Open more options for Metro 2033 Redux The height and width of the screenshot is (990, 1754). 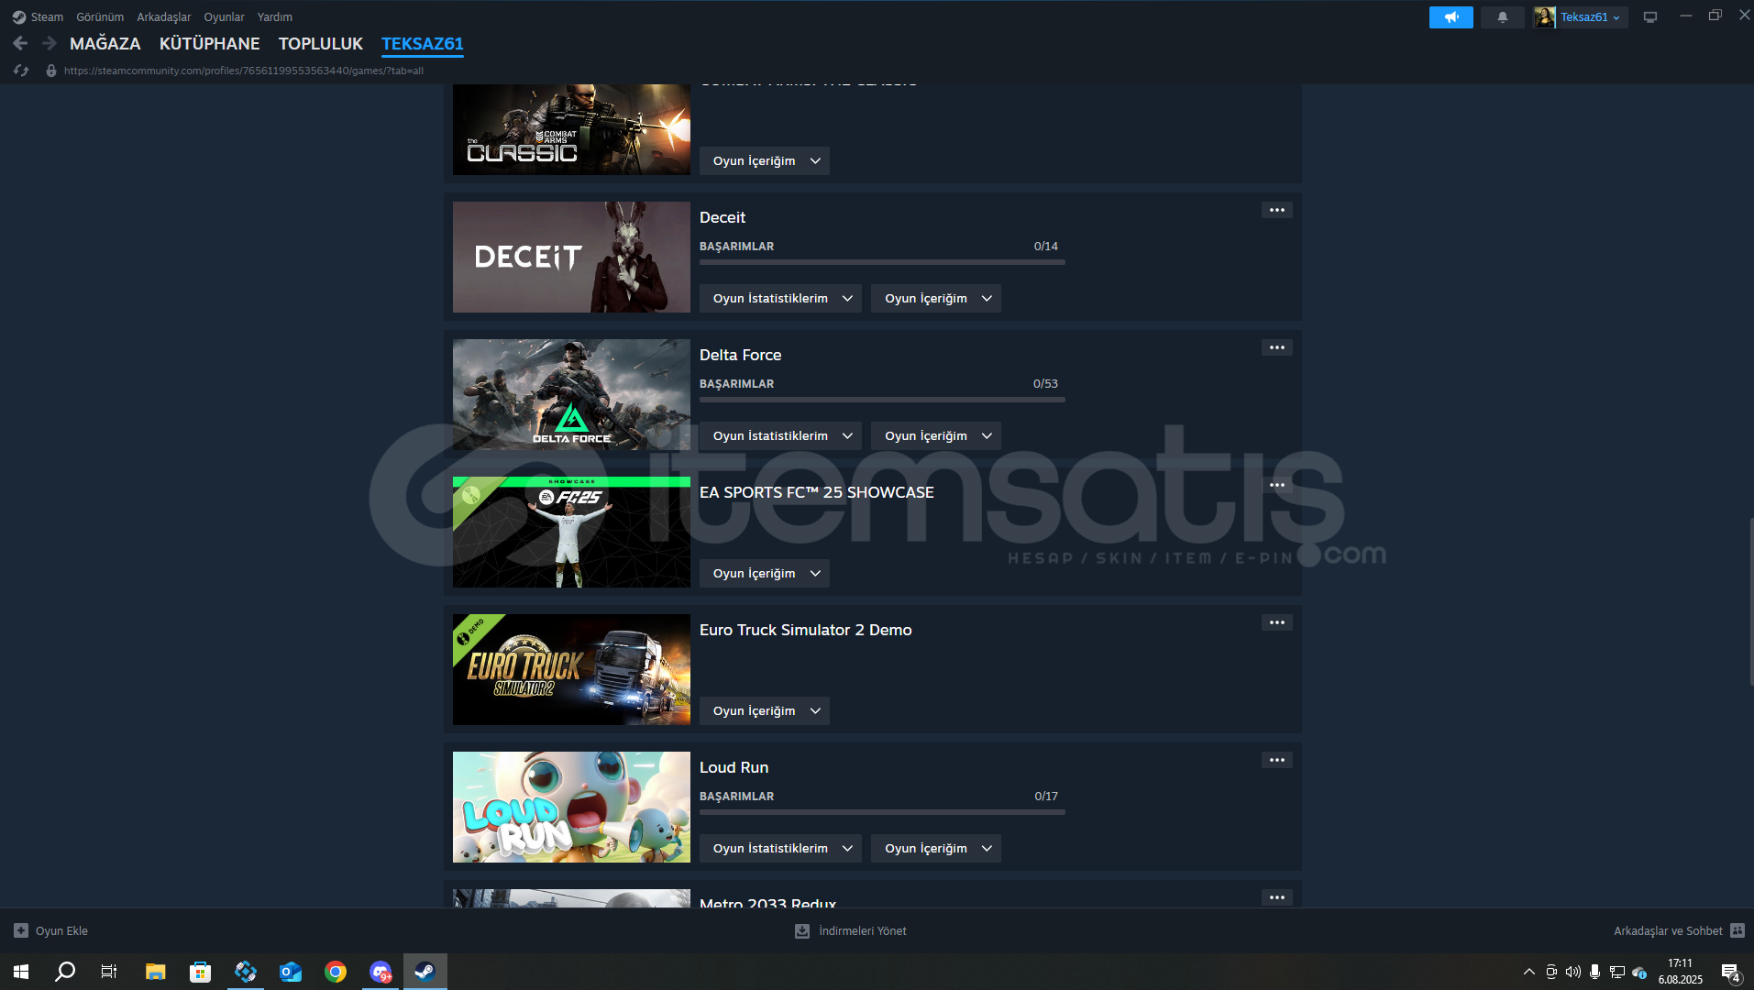(1276, 897)
